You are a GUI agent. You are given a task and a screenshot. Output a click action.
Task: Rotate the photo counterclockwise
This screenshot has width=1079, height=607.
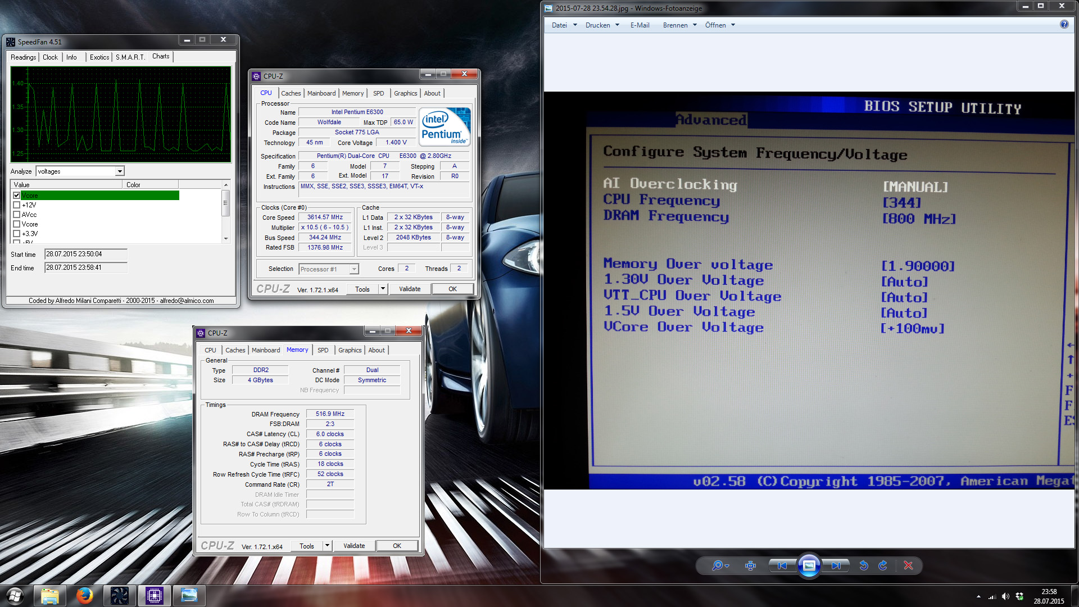(x=864, y=565)
